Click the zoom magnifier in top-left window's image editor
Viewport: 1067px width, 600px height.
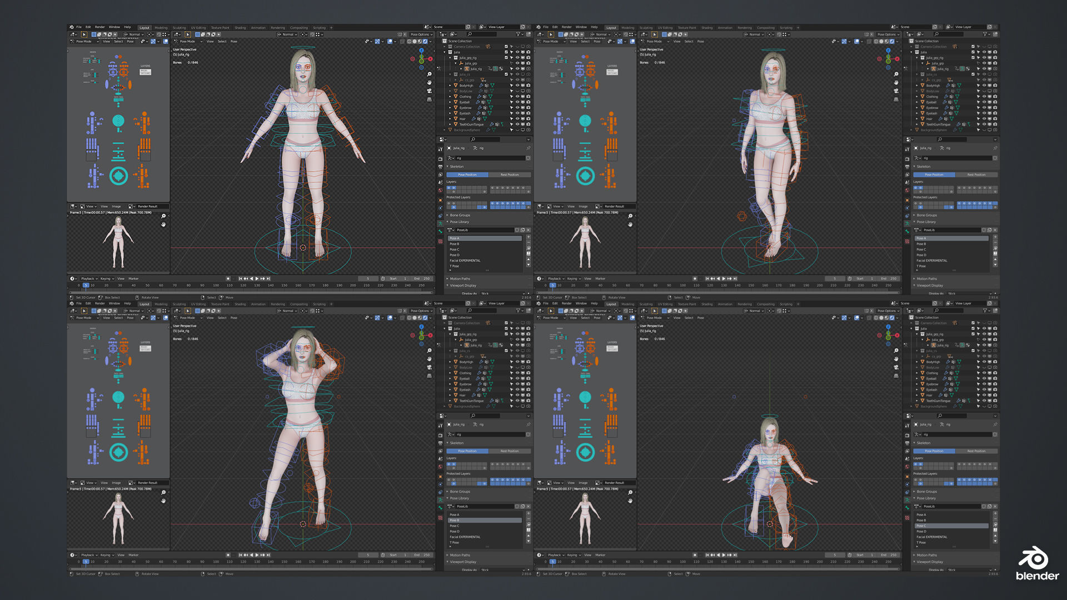tap(163, 216)
